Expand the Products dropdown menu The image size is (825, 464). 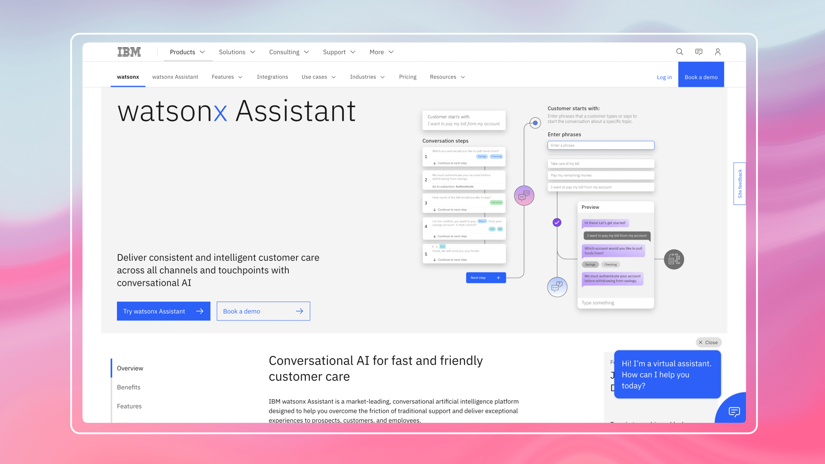tap(187, 52)
